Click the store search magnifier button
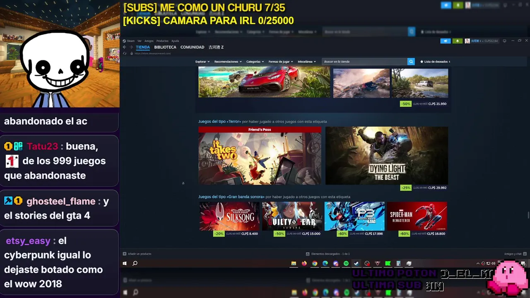Image resolution: width=530 pixels, height=298 pixels. 411,62
